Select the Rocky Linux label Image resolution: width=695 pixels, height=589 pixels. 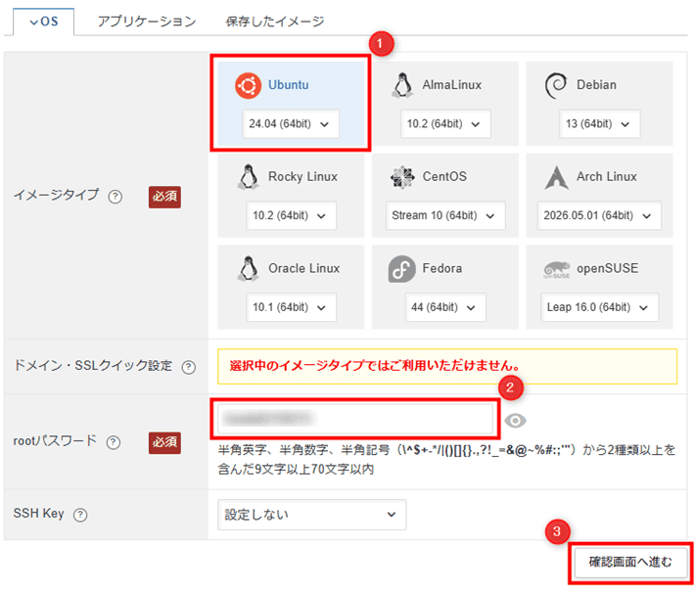(302, 176)
